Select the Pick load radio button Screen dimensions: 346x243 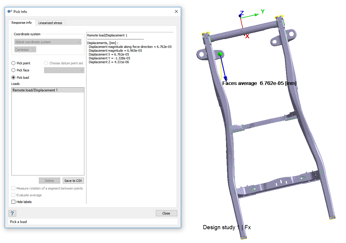click(x=14, y=78)
